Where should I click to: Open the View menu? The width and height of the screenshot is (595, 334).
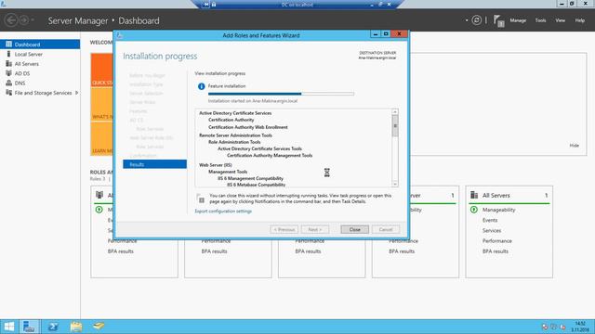(560, 20)
